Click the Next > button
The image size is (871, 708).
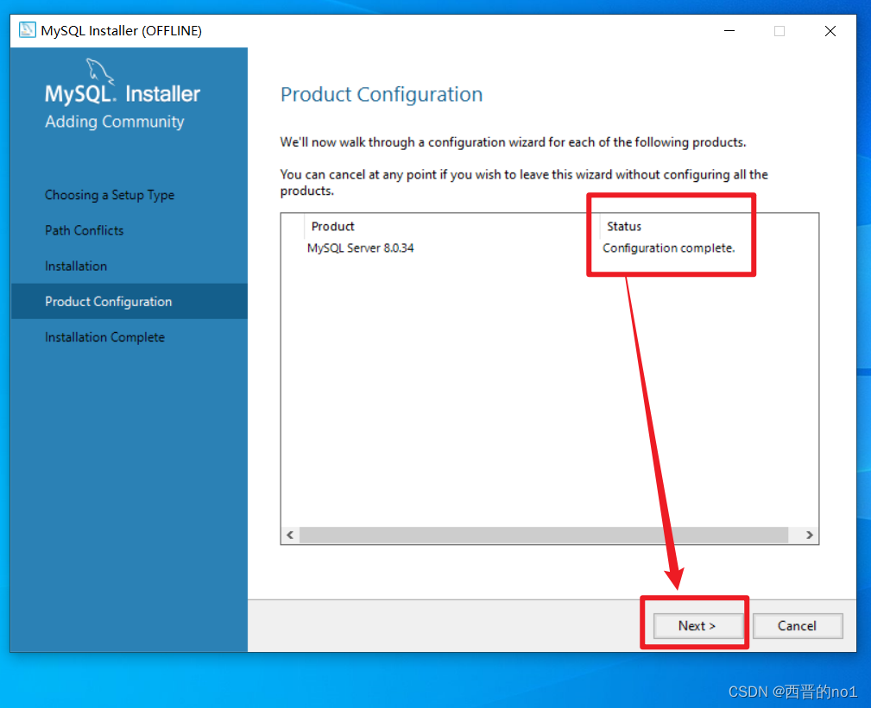[697, 626]
